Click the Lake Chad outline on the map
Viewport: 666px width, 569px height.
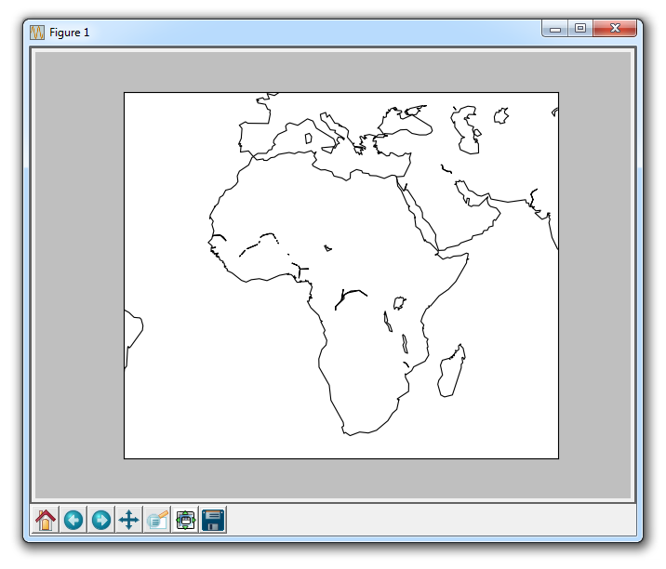(327, 247)
